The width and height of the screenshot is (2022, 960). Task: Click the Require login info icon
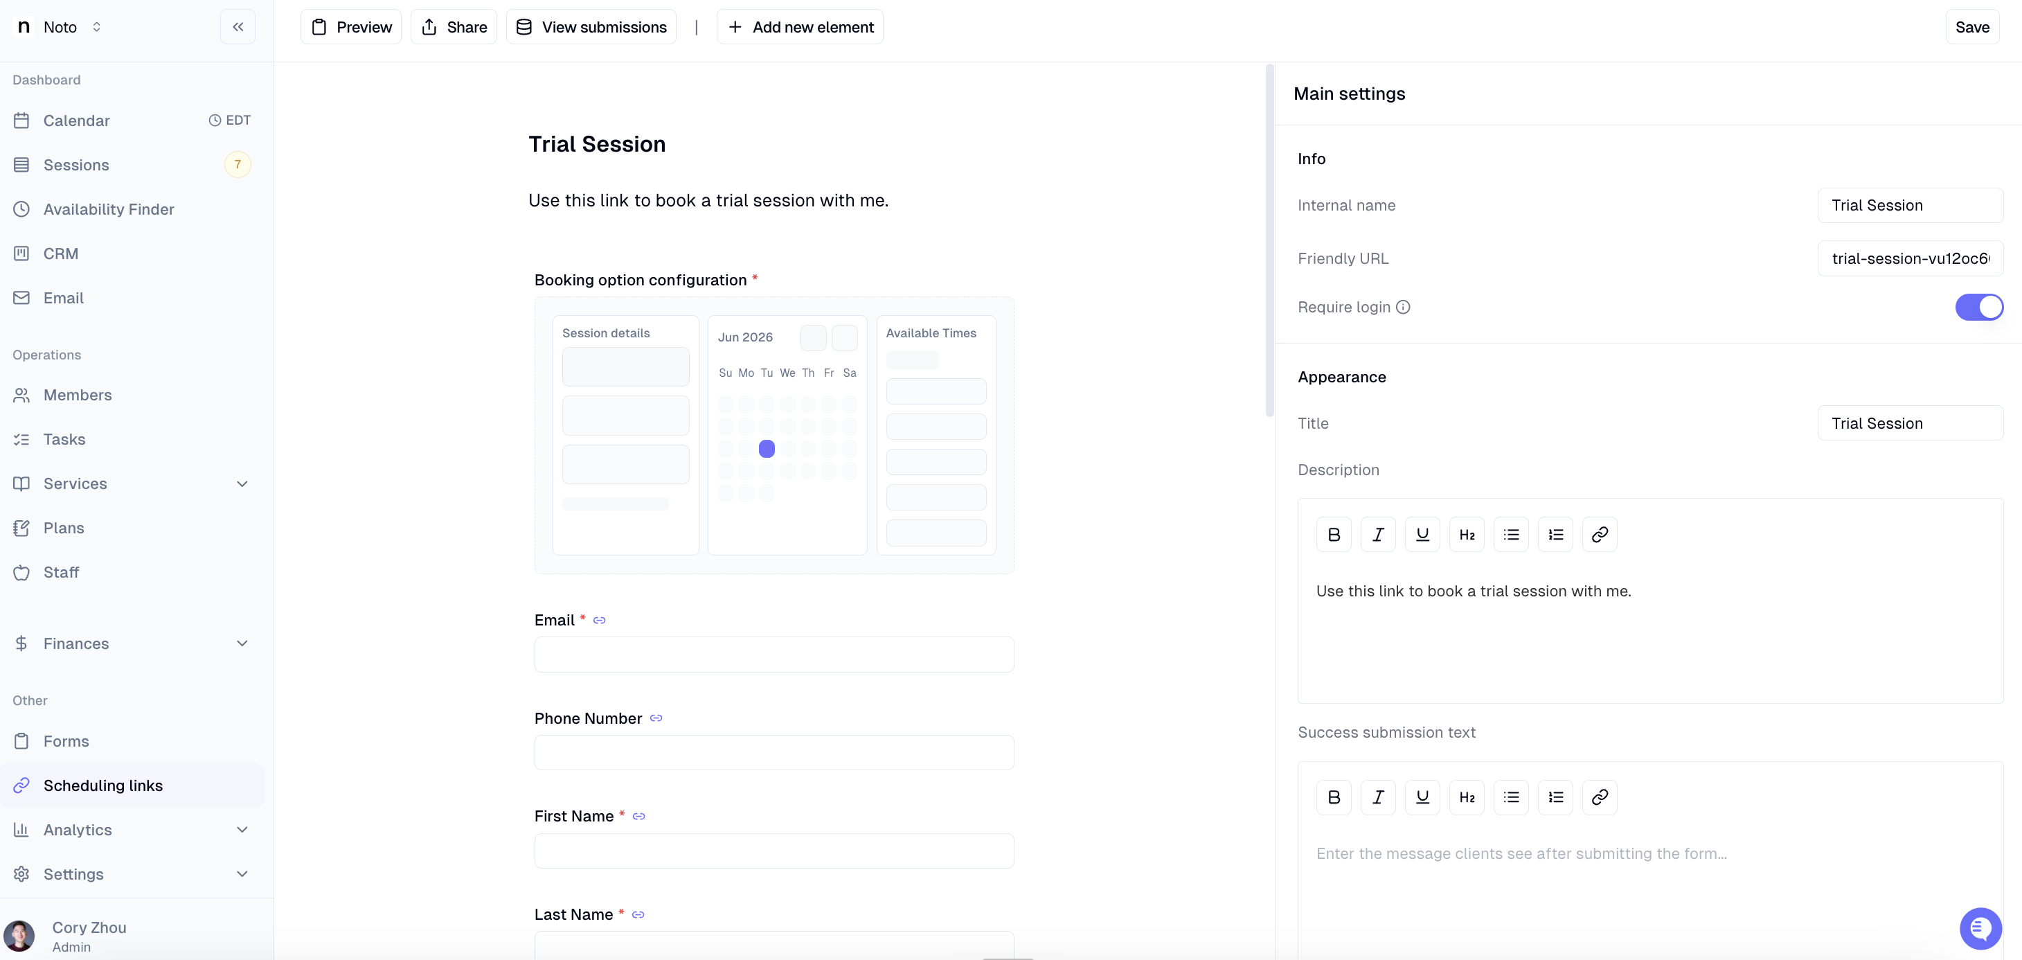click(x=1403, y=307)
